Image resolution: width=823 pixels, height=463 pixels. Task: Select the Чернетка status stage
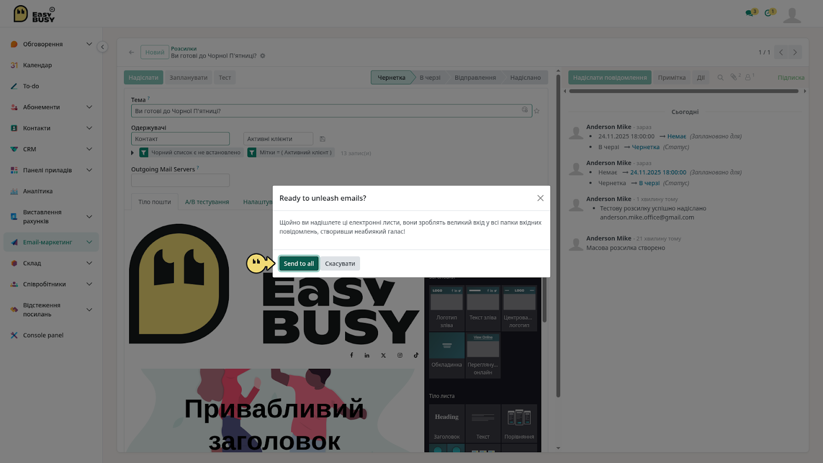pos(391,78)
